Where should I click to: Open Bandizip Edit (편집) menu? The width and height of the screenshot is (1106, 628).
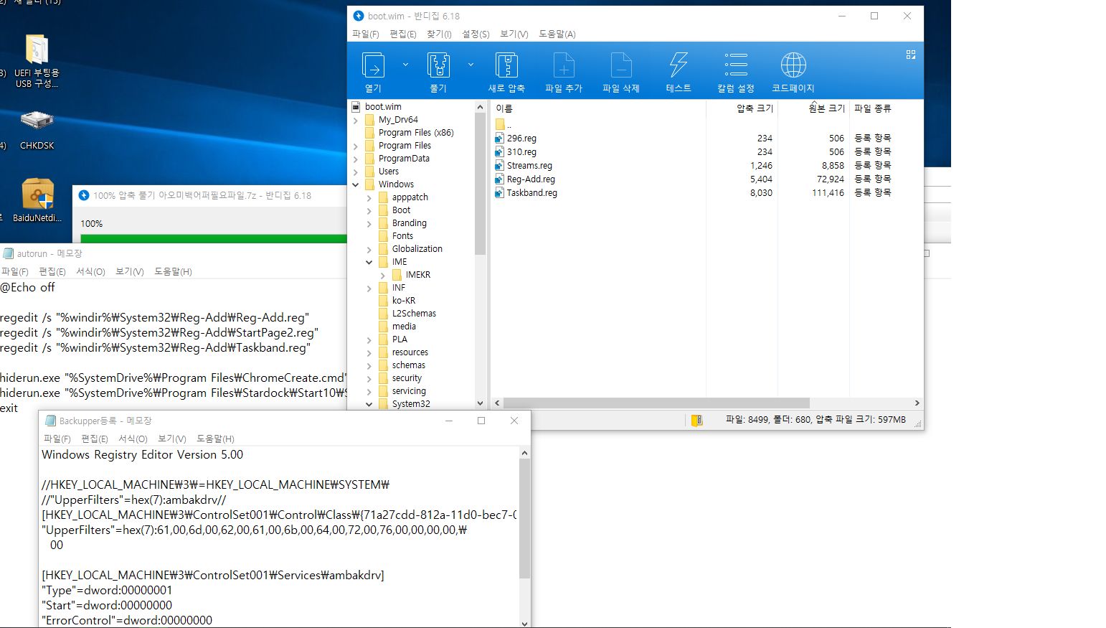(x=402, y=34)
